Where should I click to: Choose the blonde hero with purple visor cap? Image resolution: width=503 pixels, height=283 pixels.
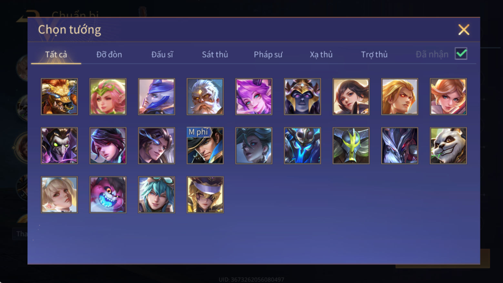(x=205, y=195)
